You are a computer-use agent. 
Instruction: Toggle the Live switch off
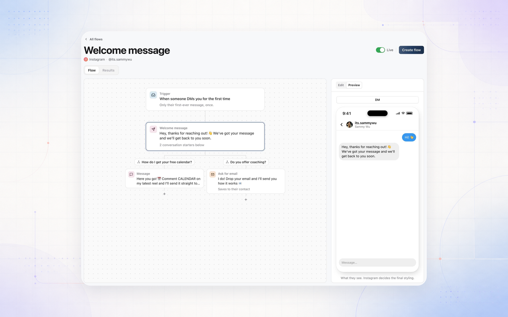[x=380, y=50]
